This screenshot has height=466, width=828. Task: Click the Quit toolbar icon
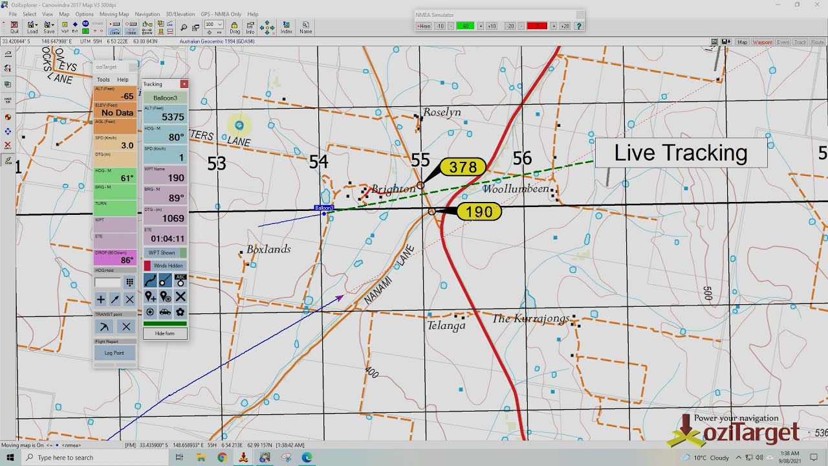pos(14,27)
